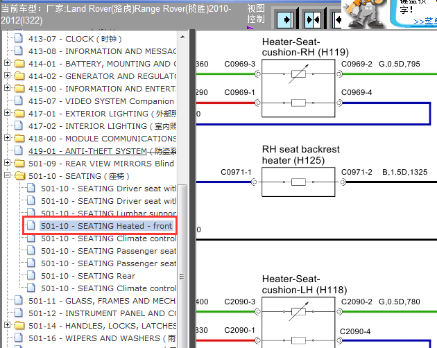Click the open 501-10 SEATING folder icon
The height and width of the screenshot is (348, 437).
pyautogui.click(x=20, y=176)
